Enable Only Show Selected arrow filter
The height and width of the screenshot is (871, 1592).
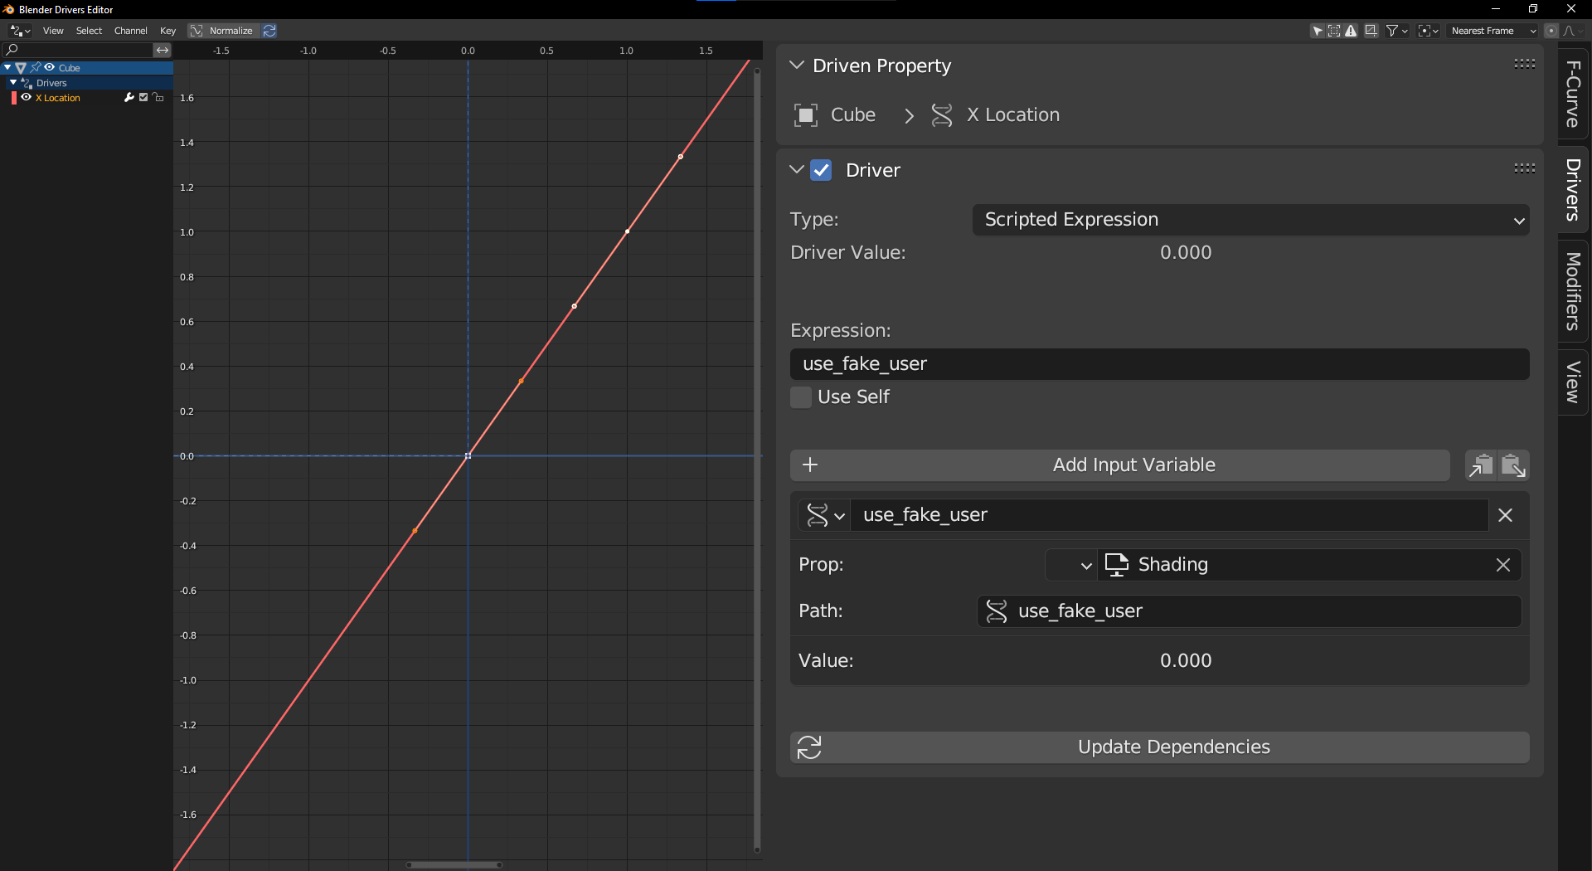coord(1317,31)
